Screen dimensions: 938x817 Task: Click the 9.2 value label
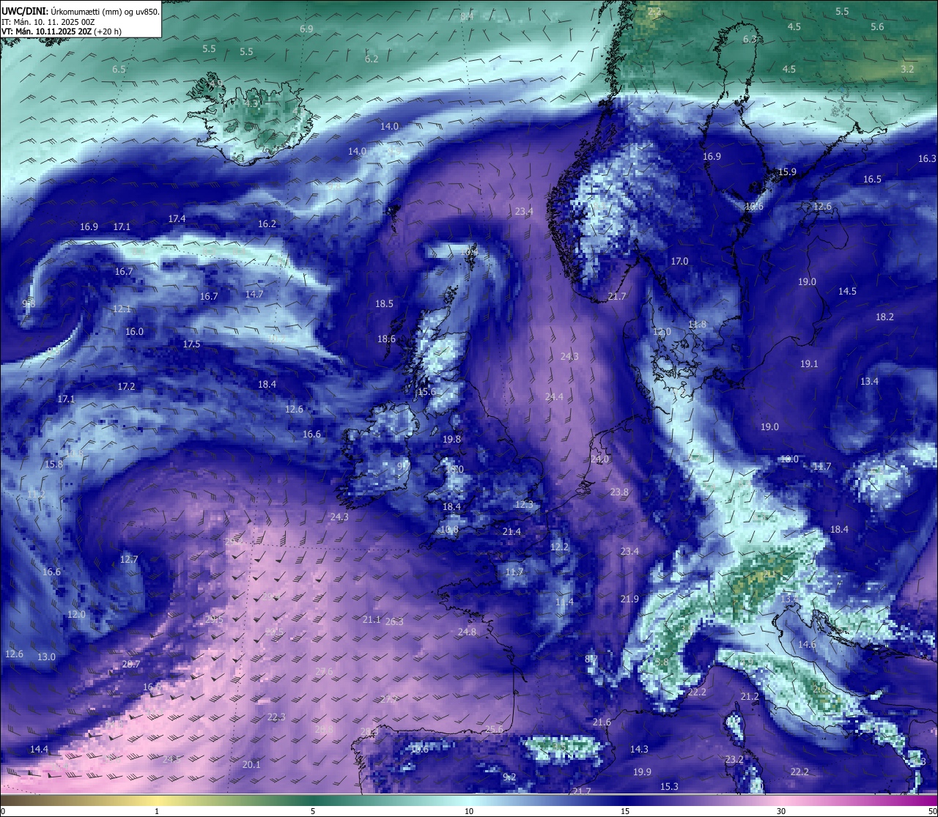pyautogui.click(x=509, y=777)
